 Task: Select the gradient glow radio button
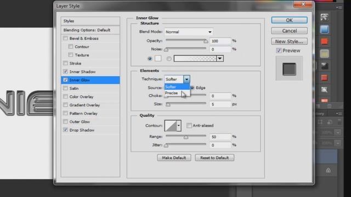[169, 59]
